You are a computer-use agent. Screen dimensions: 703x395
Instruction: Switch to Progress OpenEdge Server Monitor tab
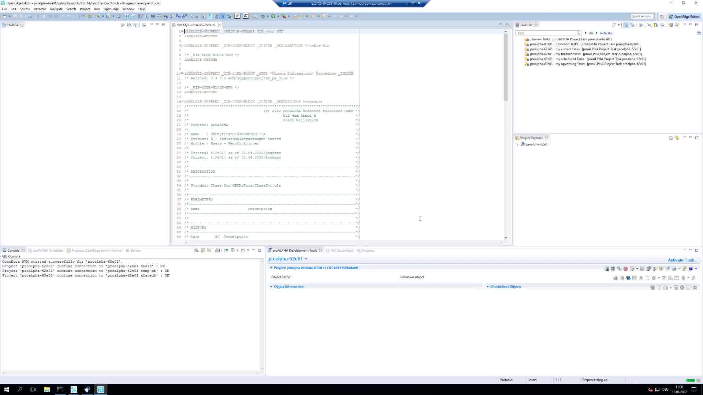tap(94, 251)
